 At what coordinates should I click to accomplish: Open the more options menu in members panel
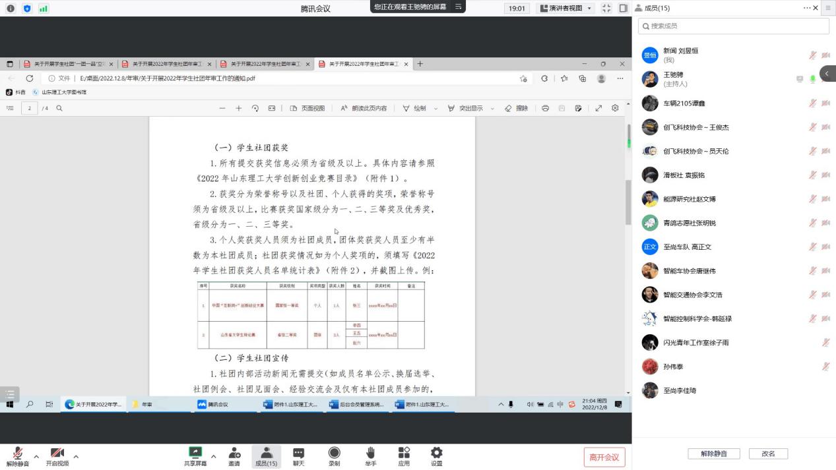806,8
